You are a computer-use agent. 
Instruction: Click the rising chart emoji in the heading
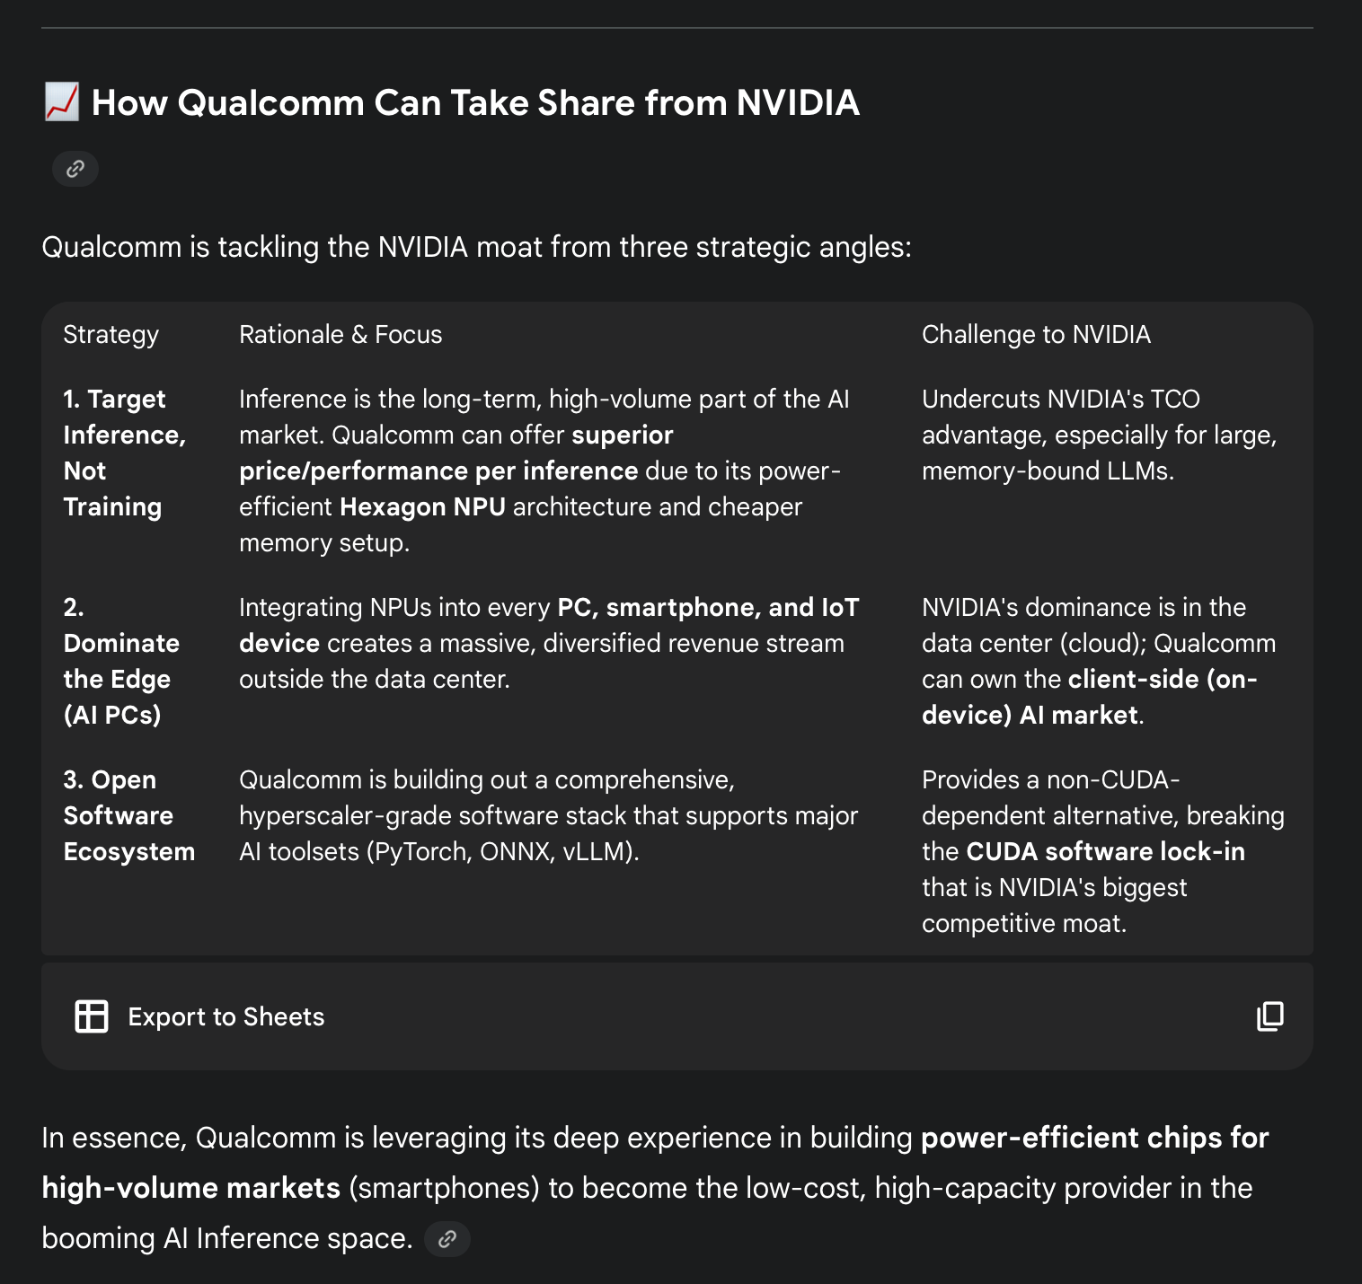(62, 102)
